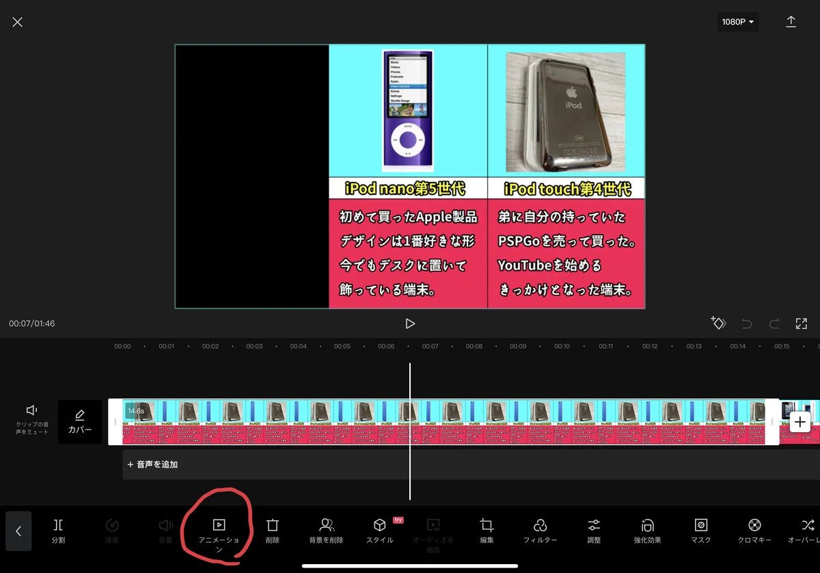Tap the iPod touch photo in preview
The height and width of the screenshot is (573, 820).
tap(565, 112)
